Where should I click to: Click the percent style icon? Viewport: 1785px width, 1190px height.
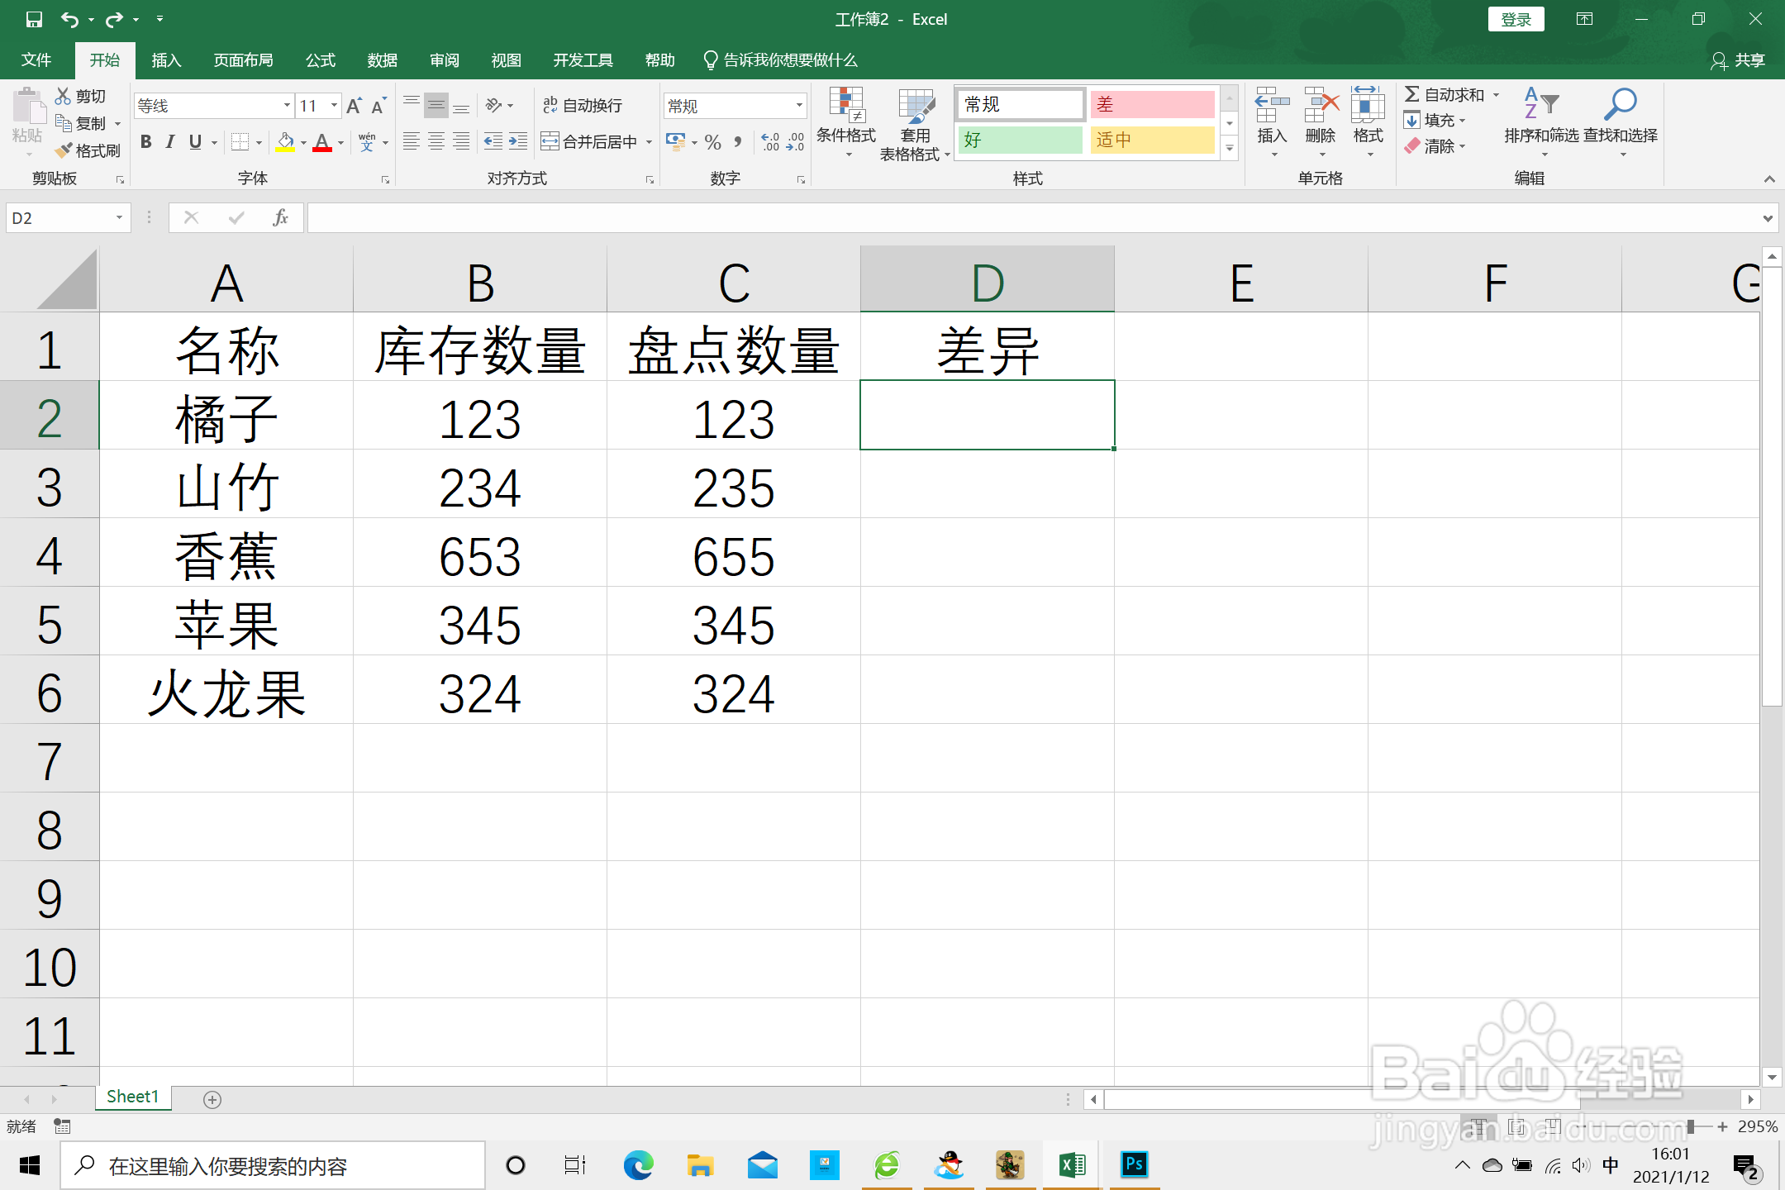pyautogui.click(x=712, y=141)
